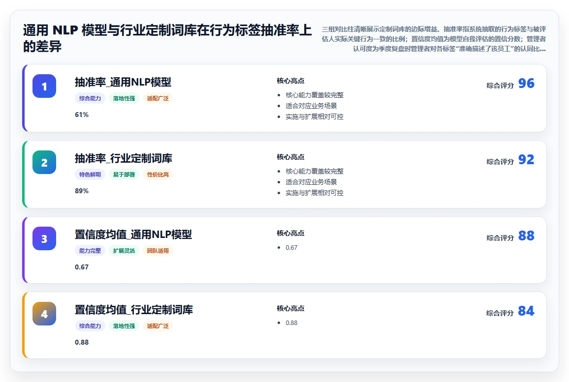Click 核心亮点 heading in card 2
Image resolution: width=569 pixels, height=382 pixels.
(x=290, y=156)
